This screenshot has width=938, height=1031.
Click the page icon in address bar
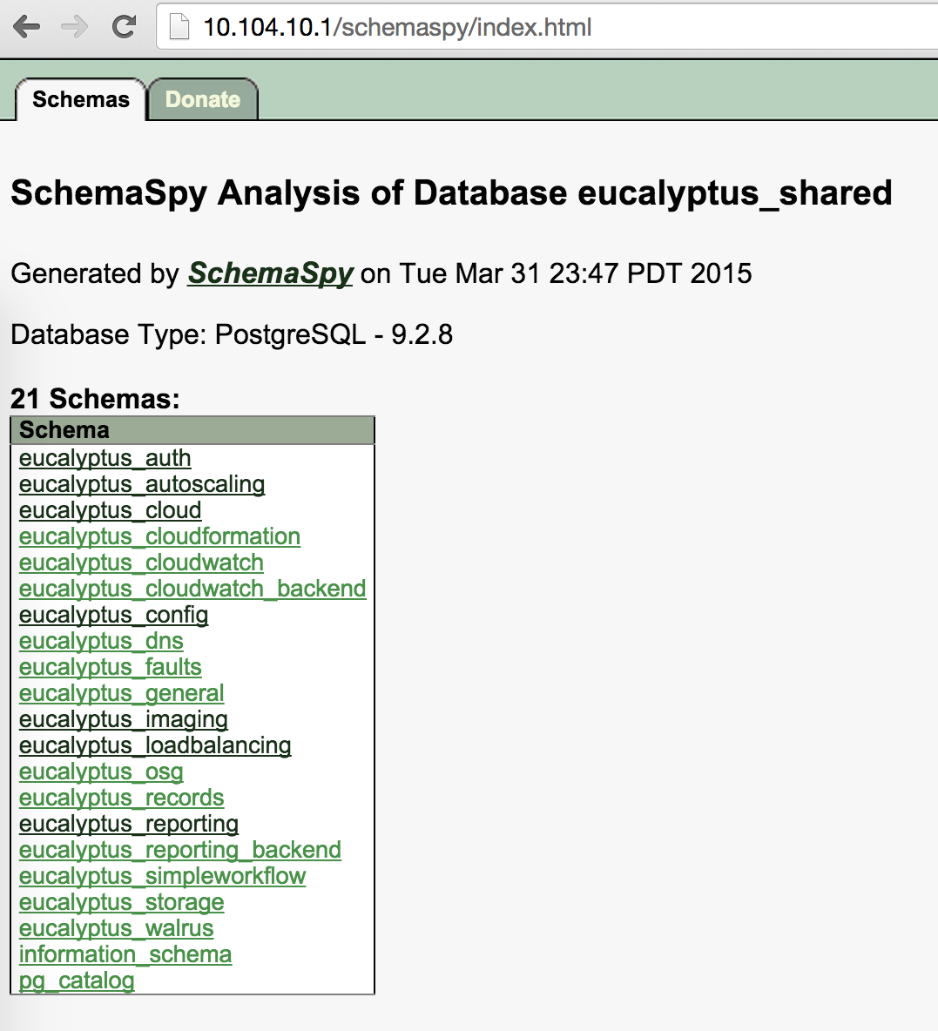(179, 28)
